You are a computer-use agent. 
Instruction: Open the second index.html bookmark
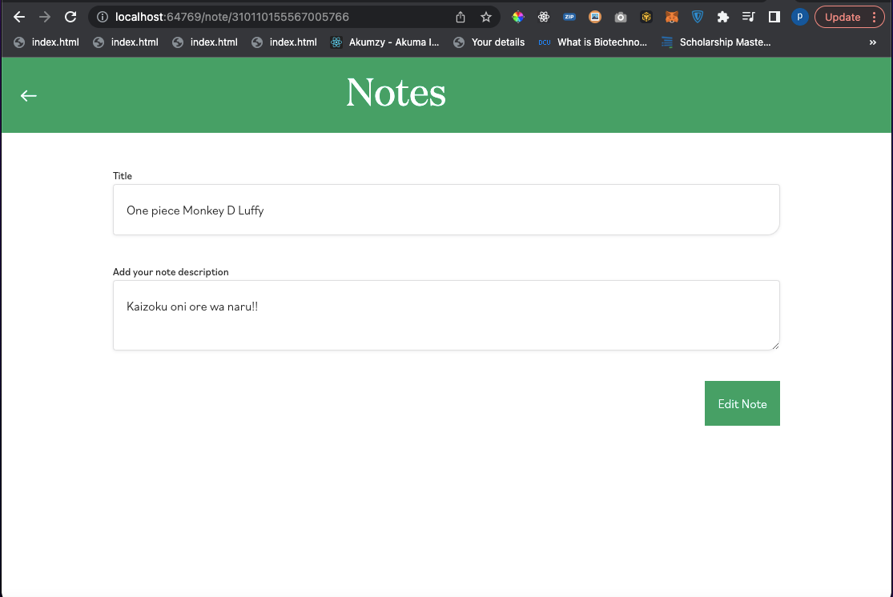pos(126,42)
